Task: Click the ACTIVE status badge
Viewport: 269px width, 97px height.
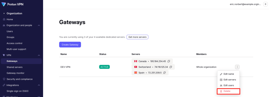Action: click(x=104, y=67)
